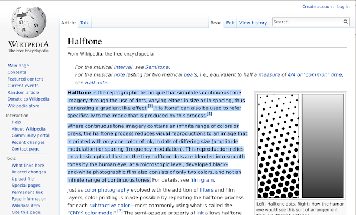Click the search magnifying glass icon
The height and width of the screenshot is (215, 356).
(345, 22)
